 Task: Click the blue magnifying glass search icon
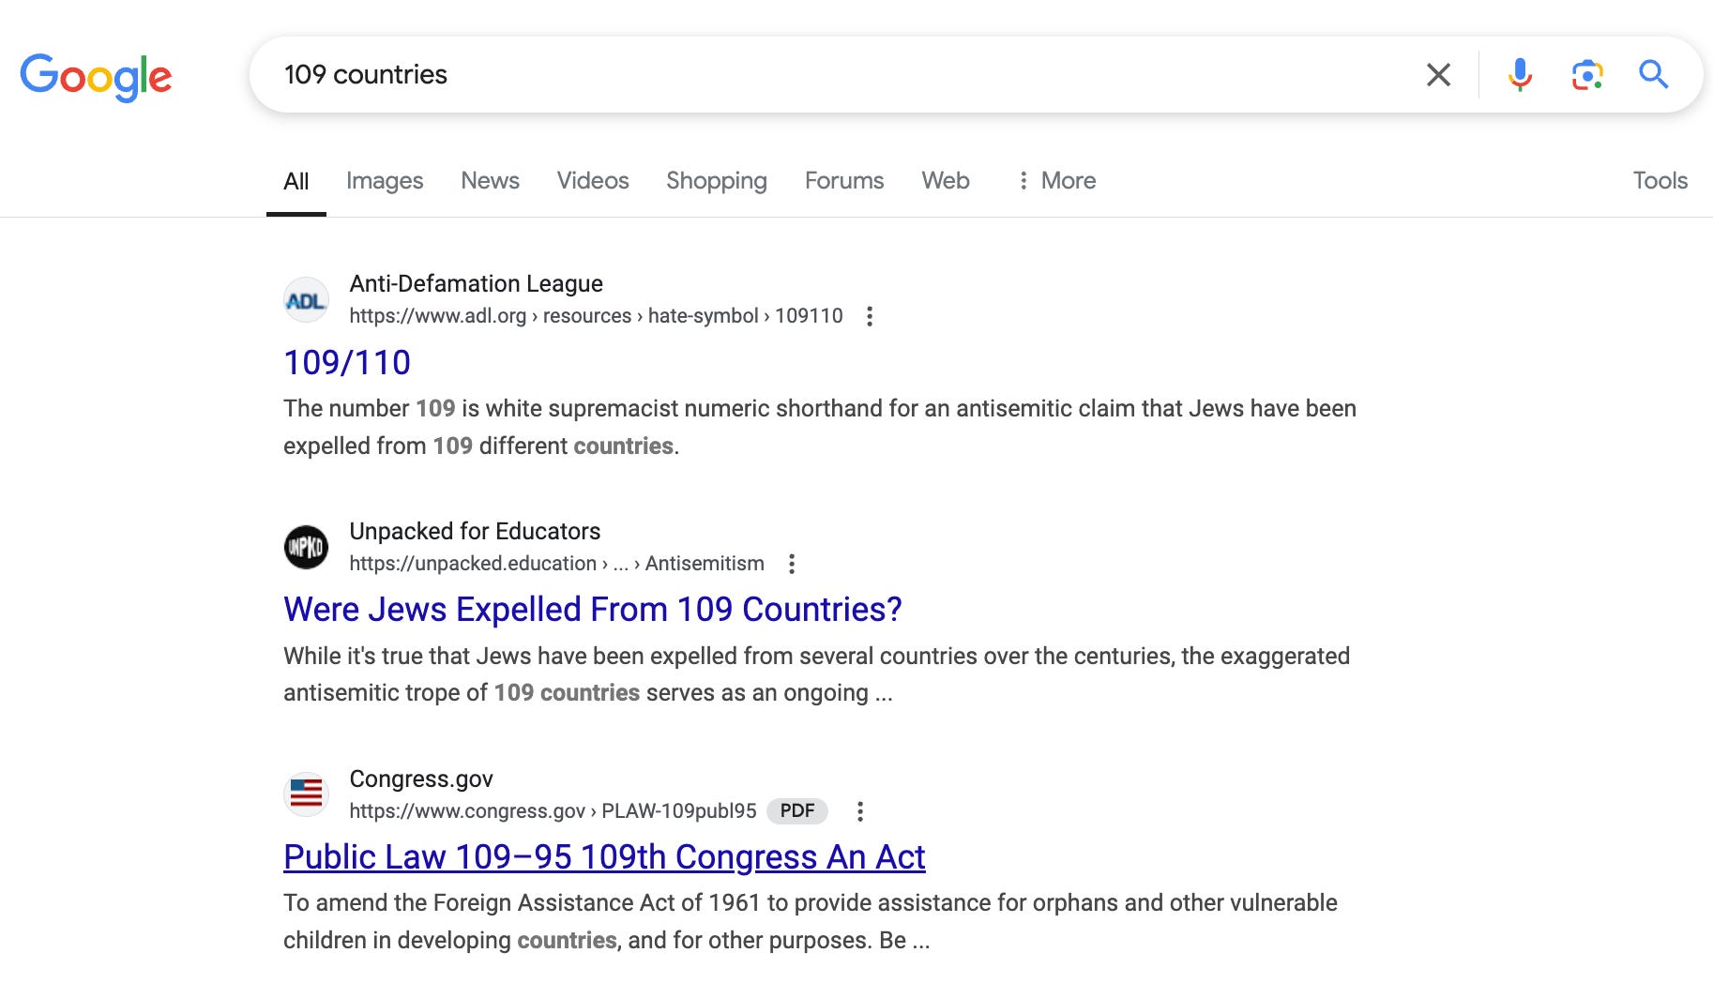click(x=1653, y=74)
